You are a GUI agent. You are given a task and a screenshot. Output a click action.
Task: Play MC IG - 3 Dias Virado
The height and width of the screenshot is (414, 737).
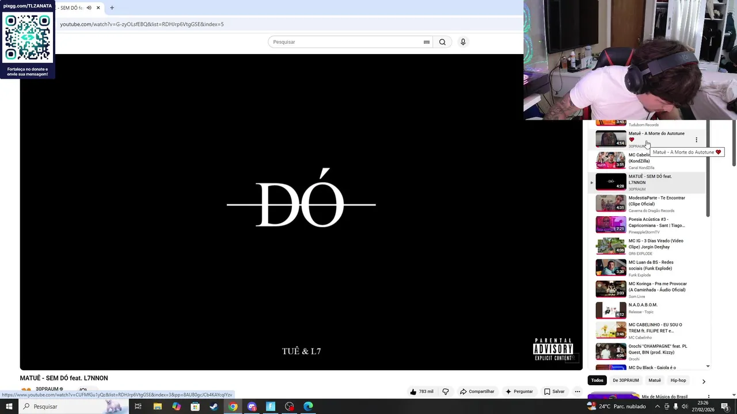tap(648, 247)
